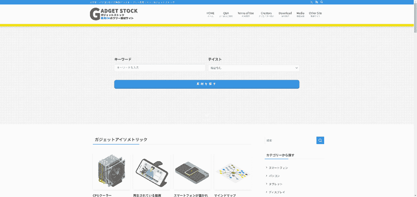The width and height of the screenshot is (417, 197).
Task: Open the Download menu item
Action: 285,14
